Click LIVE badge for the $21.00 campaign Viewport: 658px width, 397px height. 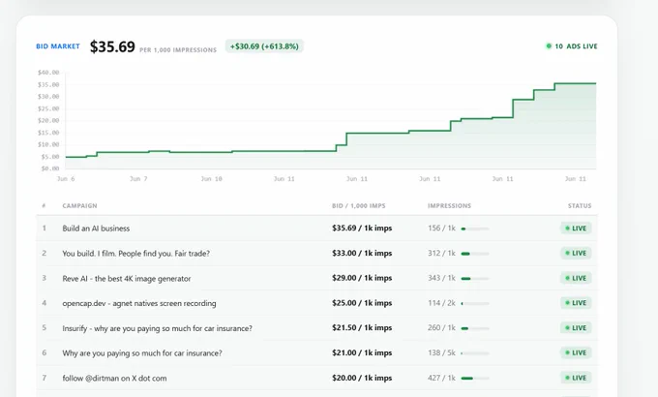(x=576, y=352)
